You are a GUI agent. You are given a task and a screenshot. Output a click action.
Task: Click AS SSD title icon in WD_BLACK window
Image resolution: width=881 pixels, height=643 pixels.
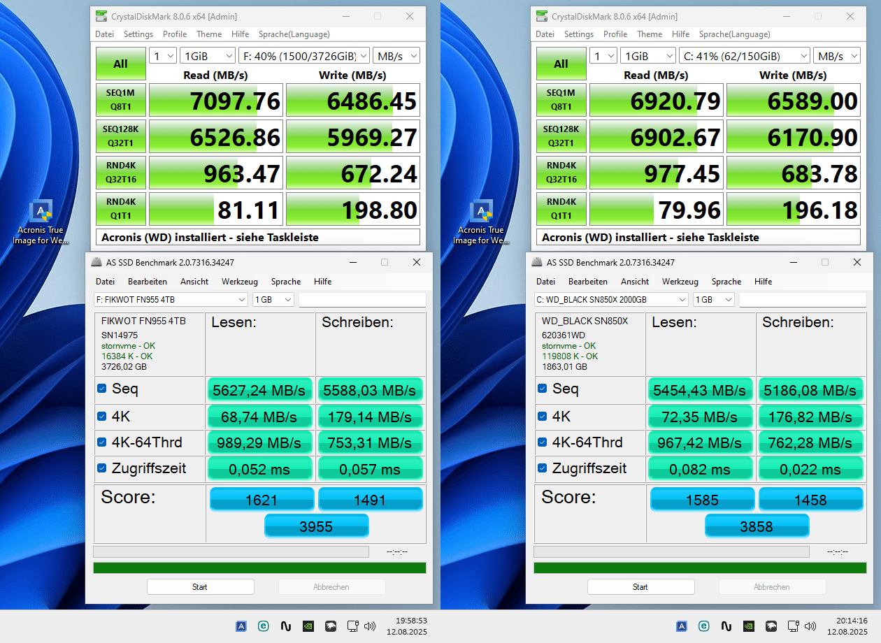coord(537,262)
